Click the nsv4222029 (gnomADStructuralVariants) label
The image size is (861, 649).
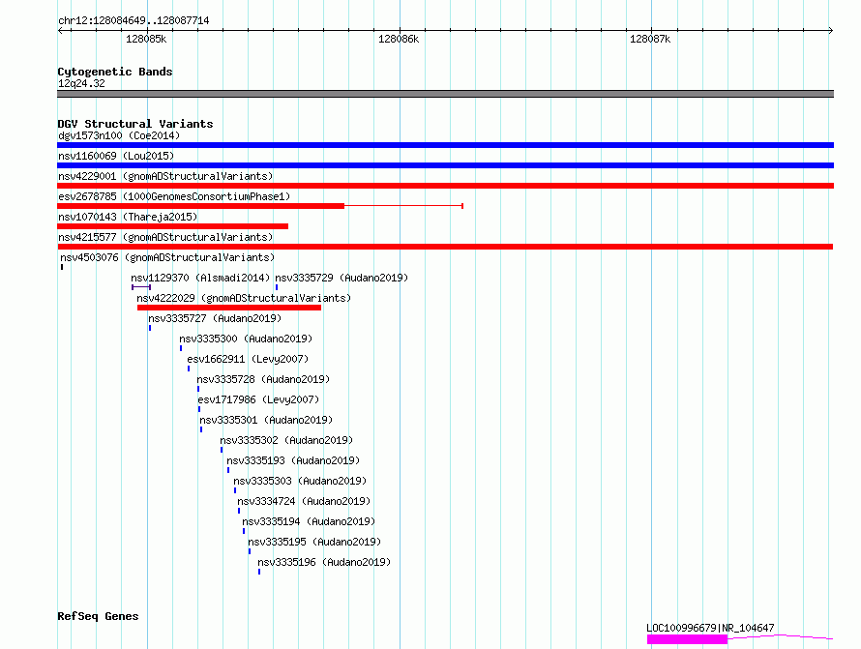pos(244,298)
